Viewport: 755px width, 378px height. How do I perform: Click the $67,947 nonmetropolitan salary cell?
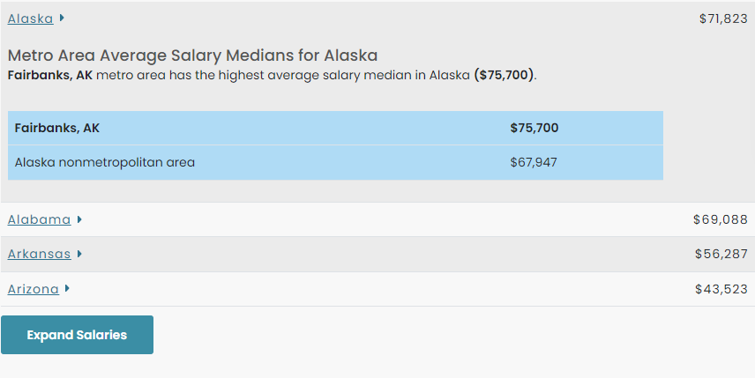534,162
